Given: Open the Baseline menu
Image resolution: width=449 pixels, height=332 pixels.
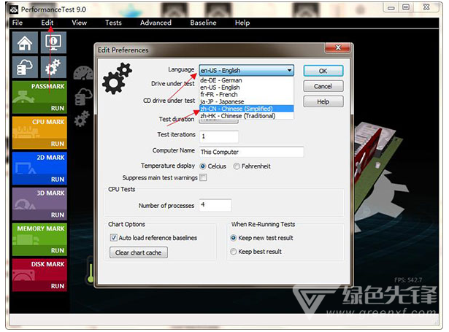Looking at the screenshot, I should 203,23.
